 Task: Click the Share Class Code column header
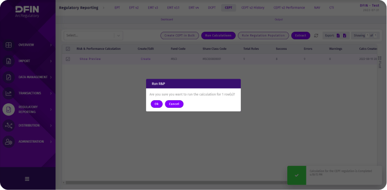click(215, 49)
